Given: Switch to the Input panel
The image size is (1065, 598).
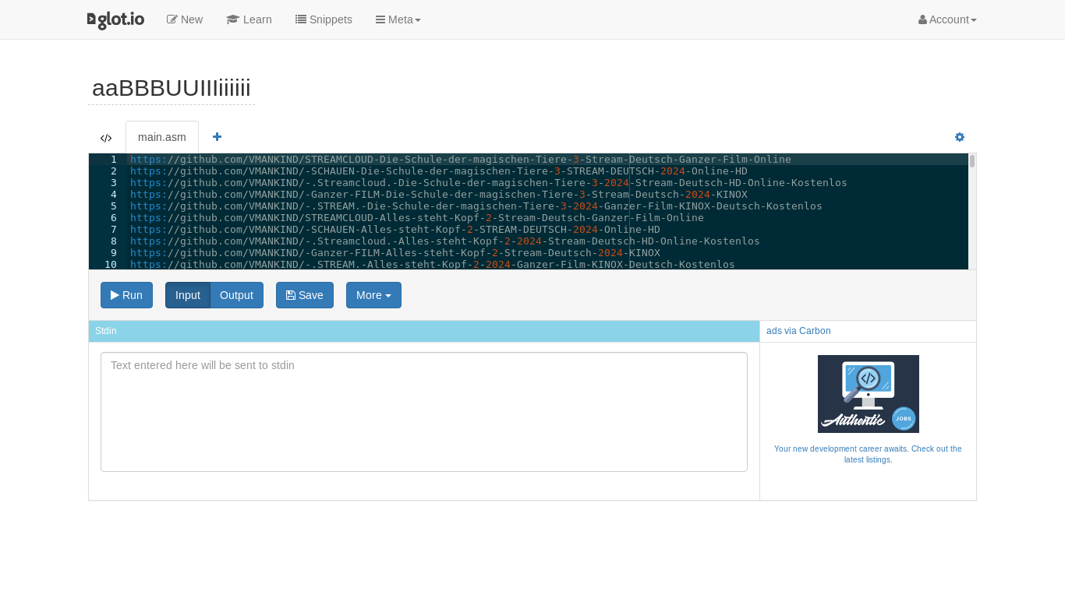Looking at the screenshot, I should tap(188, 295).
